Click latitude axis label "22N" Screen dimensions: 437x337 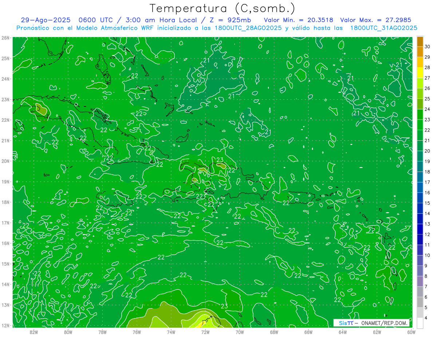tap(5, 120)
